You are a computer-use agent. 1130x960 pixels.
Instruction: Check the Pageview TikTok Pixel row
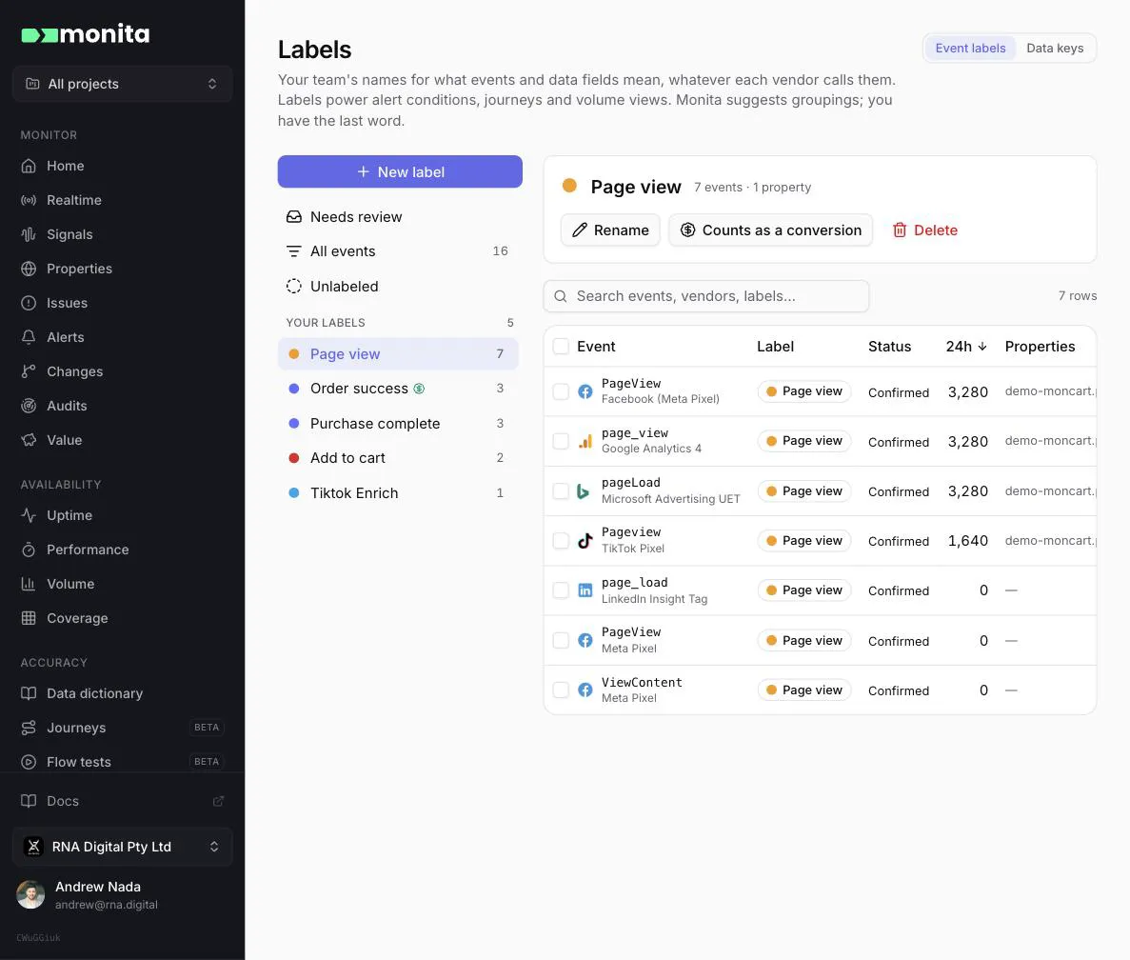point(561,541)
